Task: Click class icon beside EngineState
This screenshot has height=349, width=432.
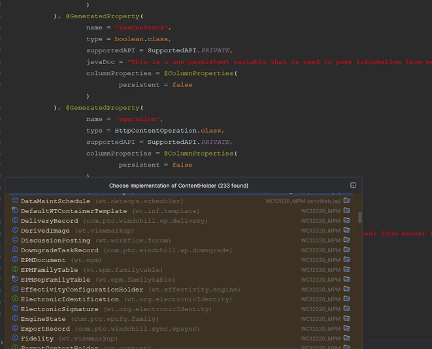Action: [15, 318]
